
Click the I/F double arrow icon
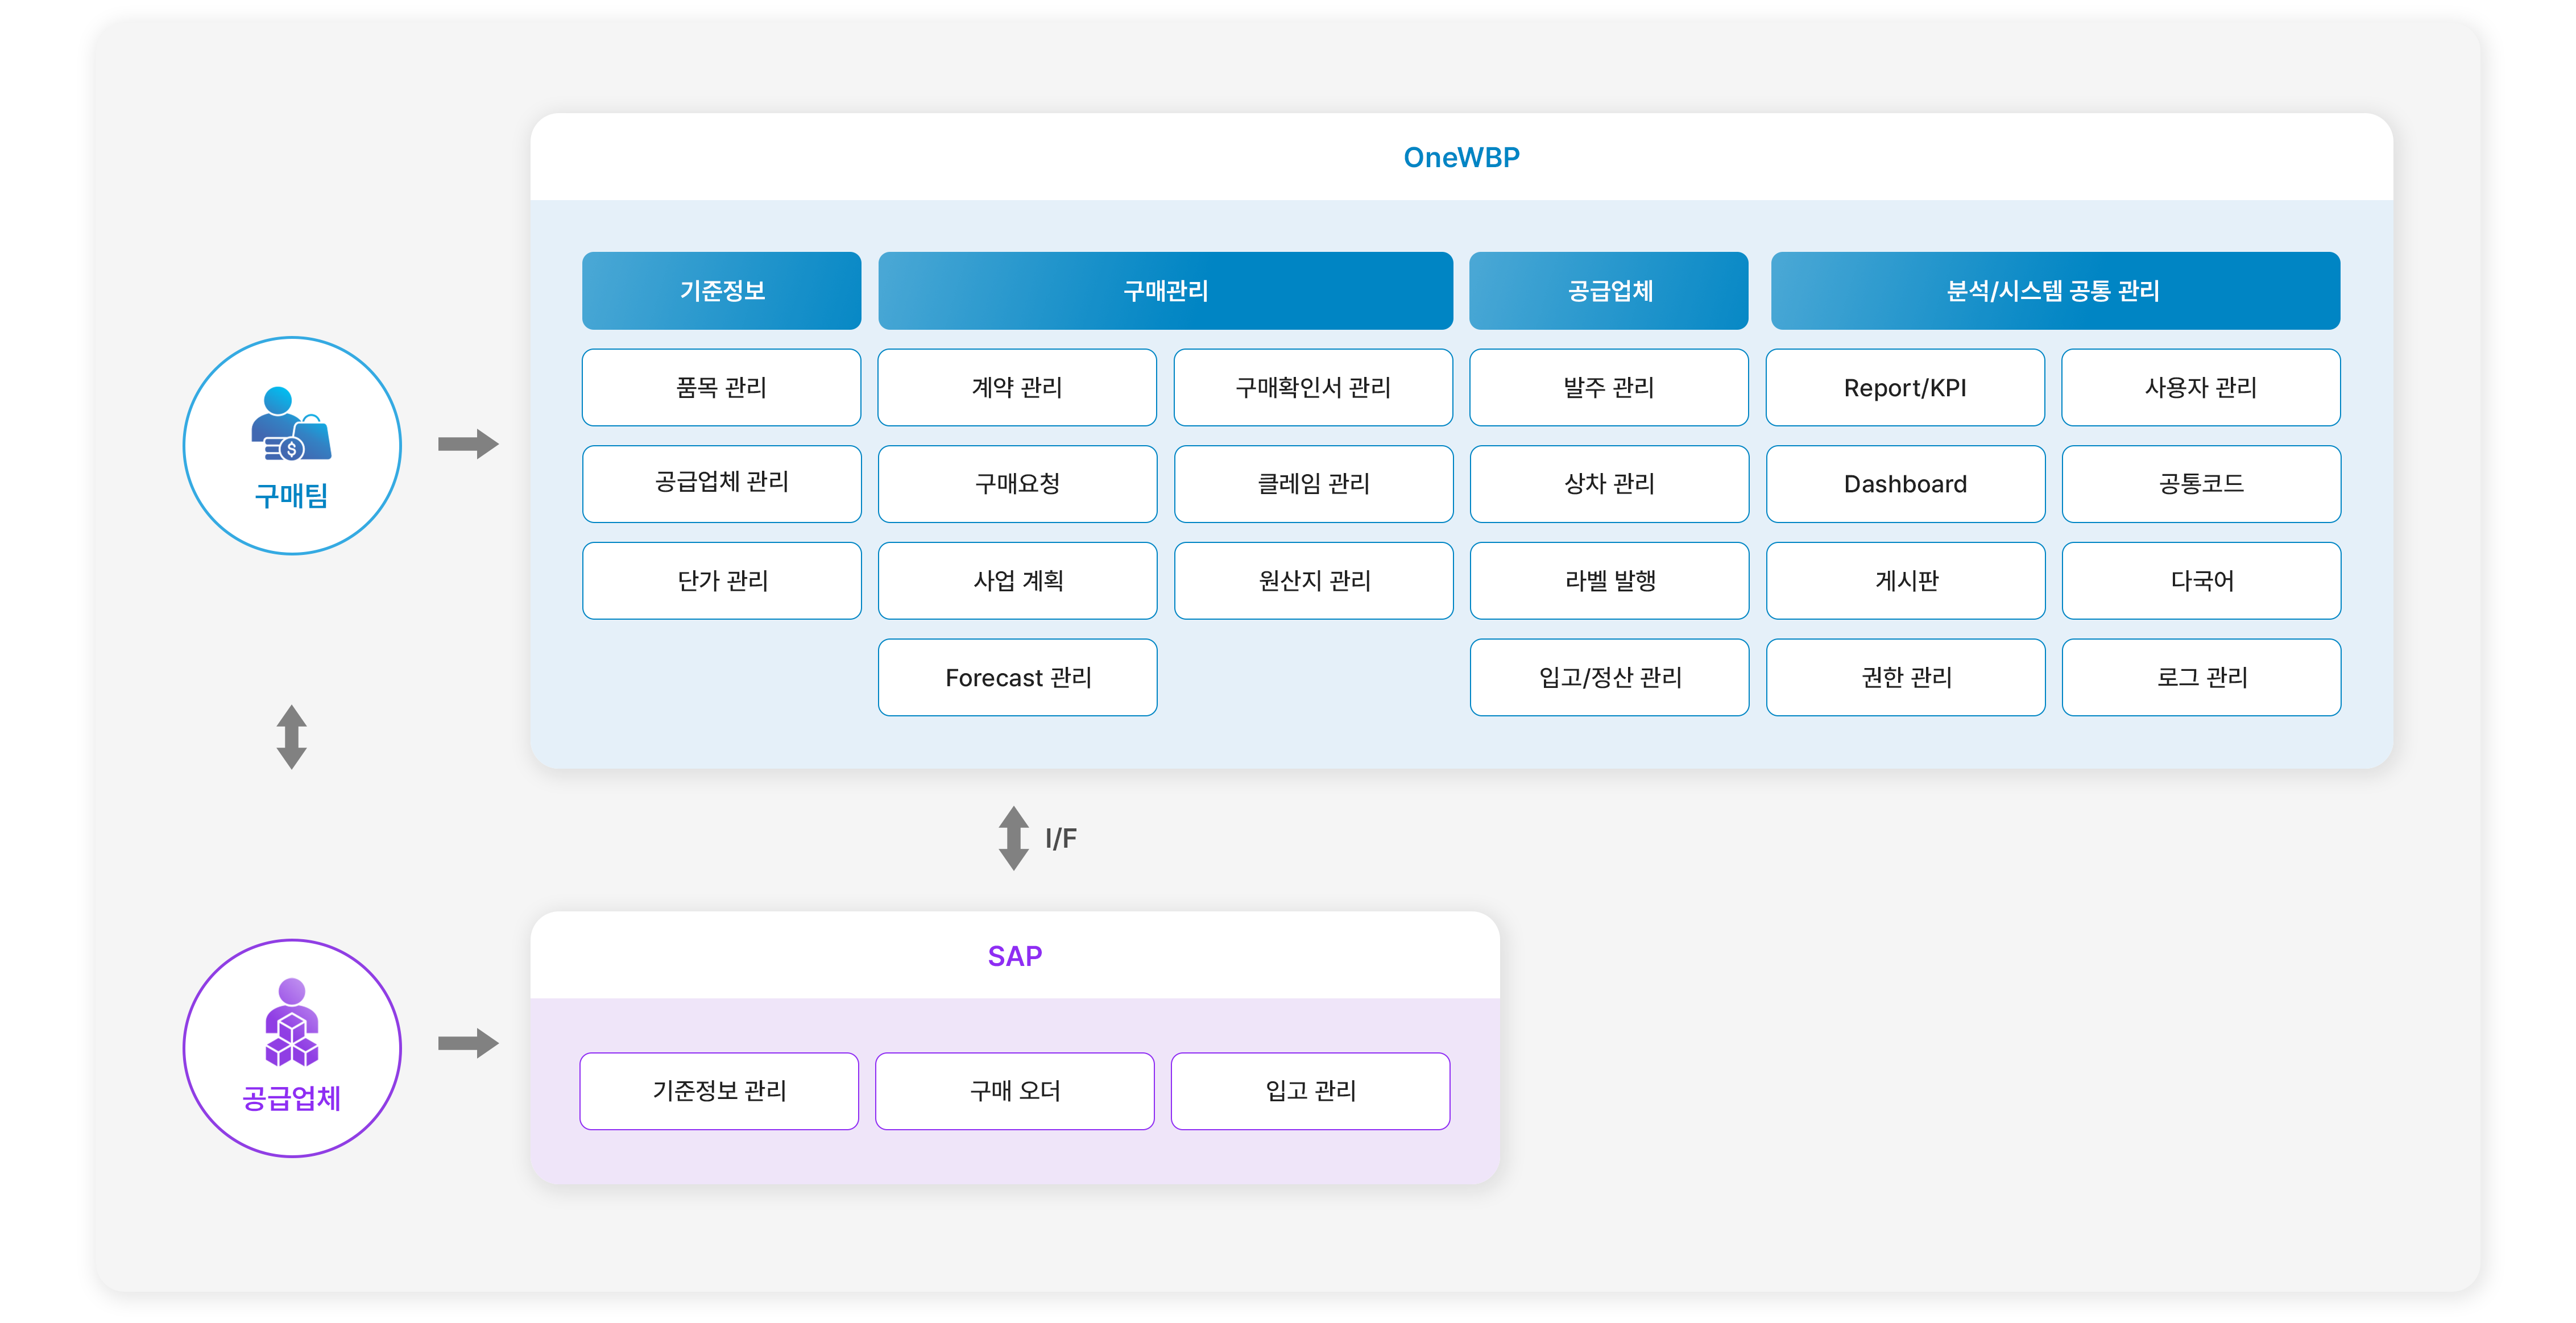1013,838
